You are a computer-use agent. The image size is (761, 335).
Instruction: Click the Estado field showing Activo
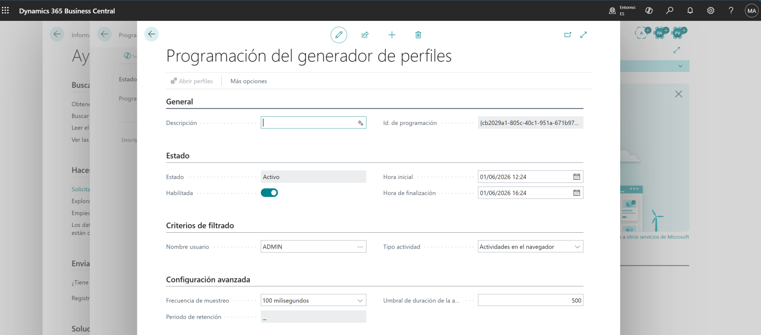(313, 177)
